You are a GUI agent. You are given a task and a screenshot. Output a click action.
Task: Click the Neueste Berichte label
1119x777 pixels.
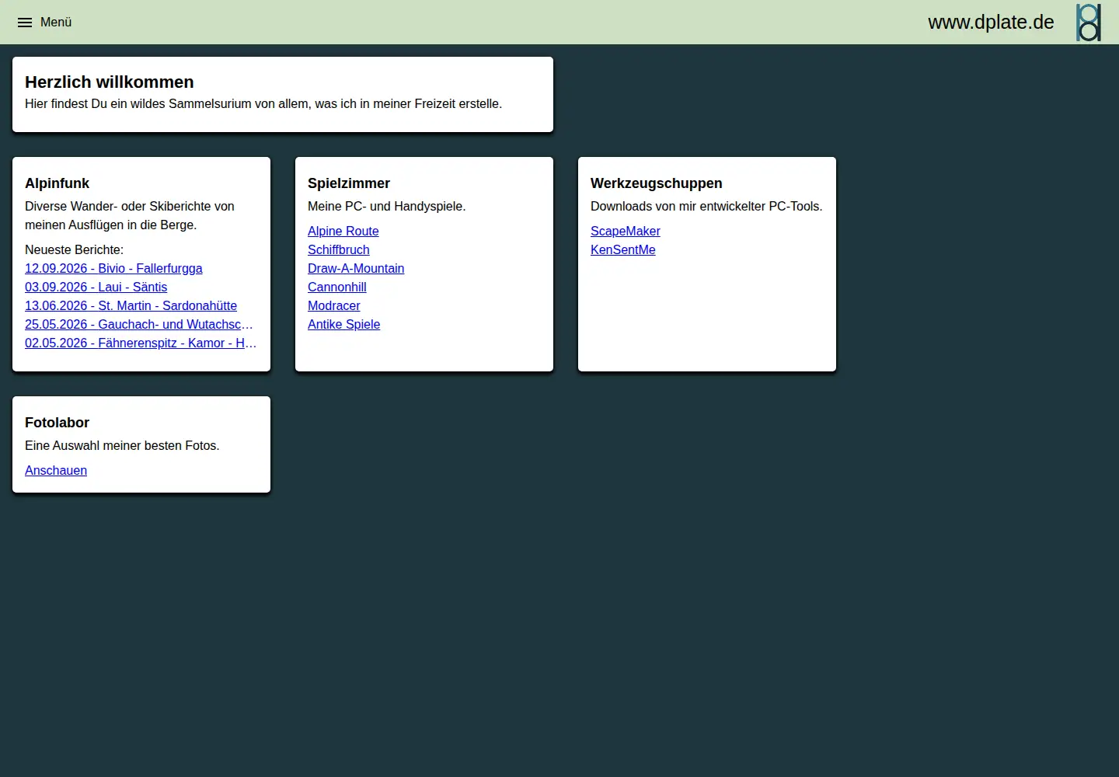pyautogui.click(x=75, y=249)
